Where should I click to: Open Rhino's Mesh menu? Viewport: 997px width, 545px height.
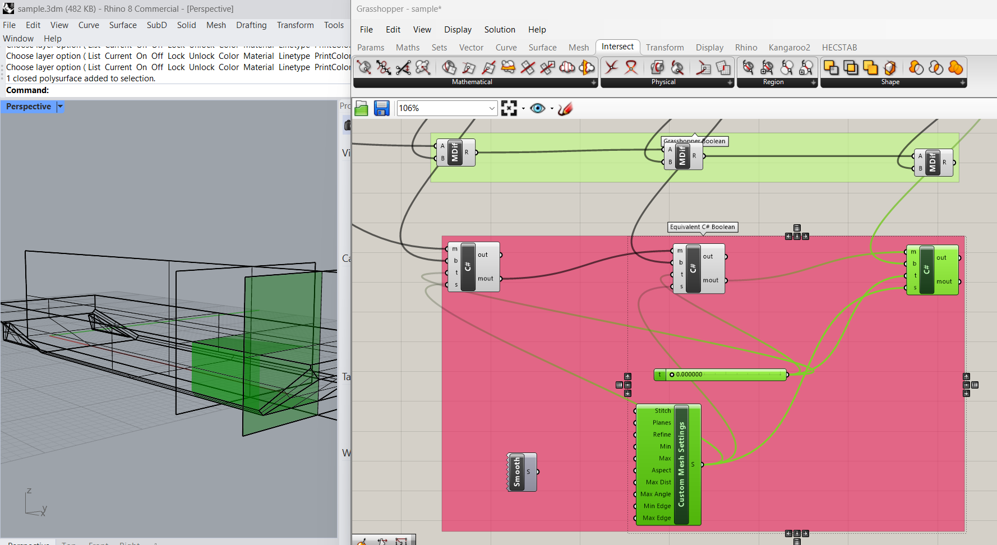[216, 25]
